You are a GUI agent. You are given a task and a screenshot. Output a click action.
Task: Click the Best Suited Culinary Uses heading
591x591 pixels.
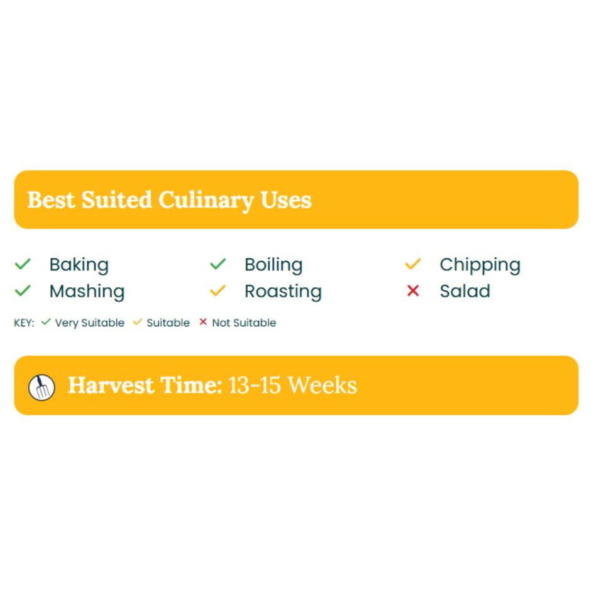coord(170,200)
